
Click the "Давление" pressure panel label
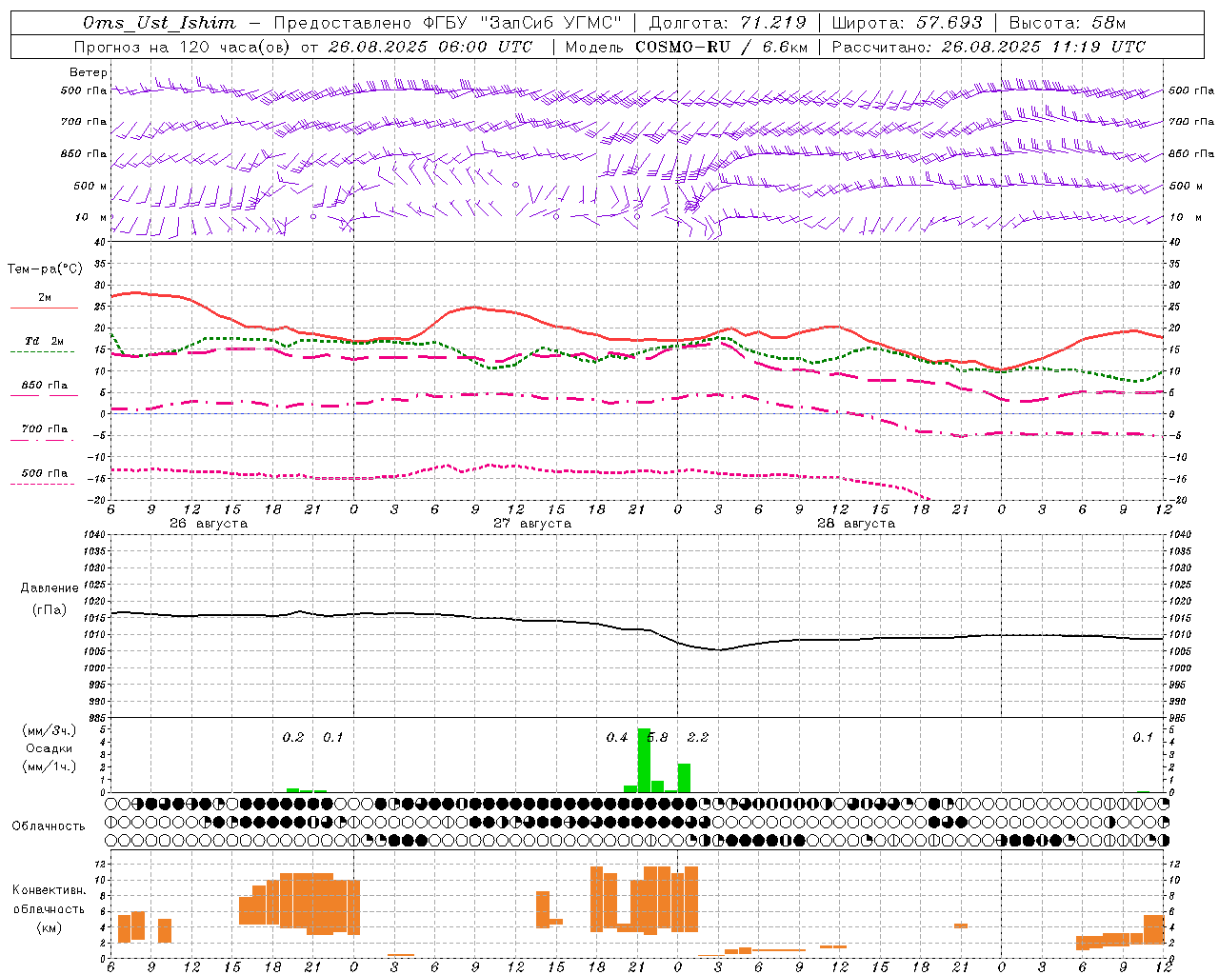[50, 588]
